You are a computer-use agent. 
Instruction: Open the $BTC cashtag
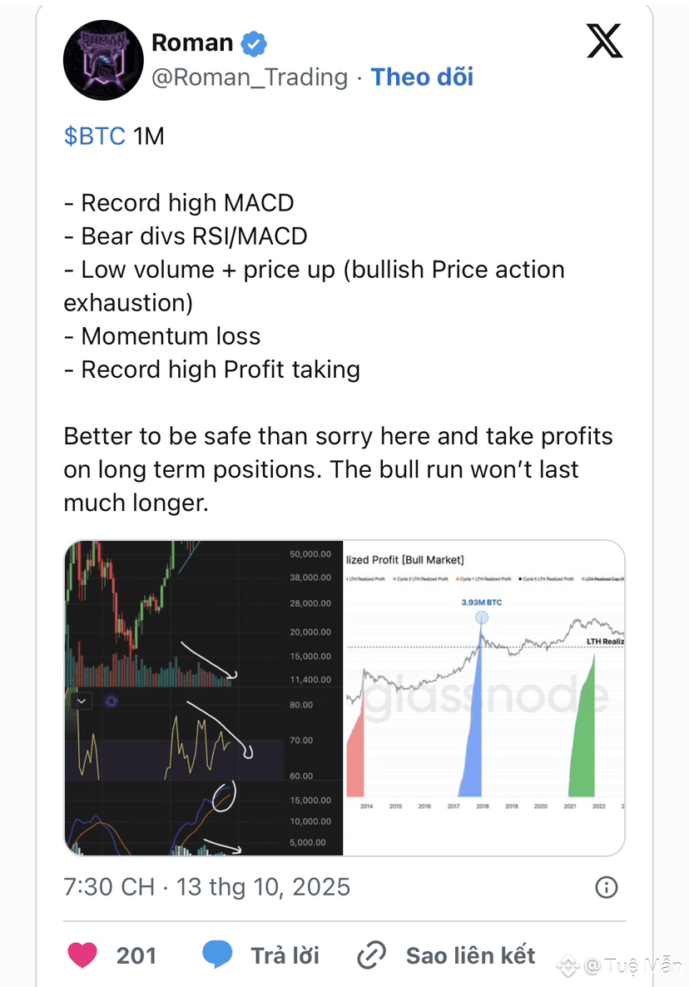(94, 136)
